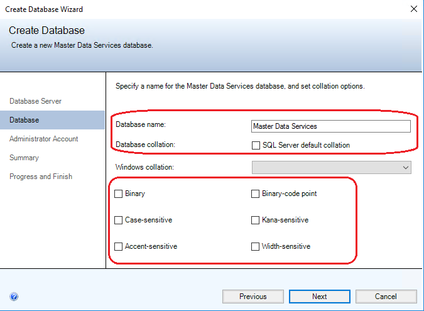Check the Binary option
The image size is (424, 311).
(119, 194)
